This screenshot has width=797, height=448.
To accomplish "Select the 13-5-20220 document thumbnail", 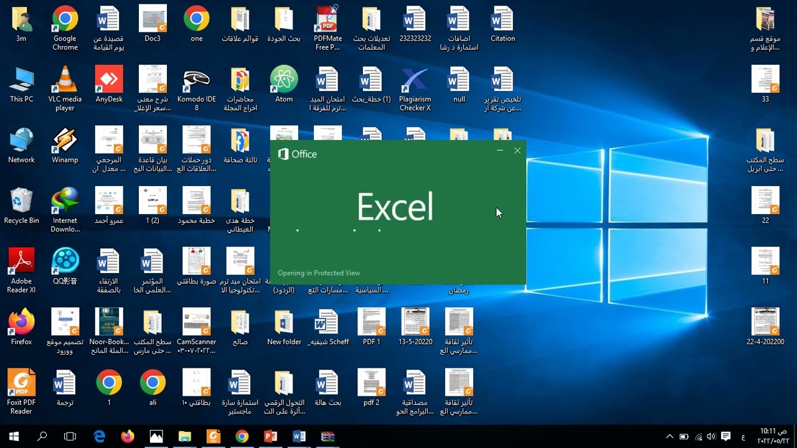I will click(x=415, y=327).
